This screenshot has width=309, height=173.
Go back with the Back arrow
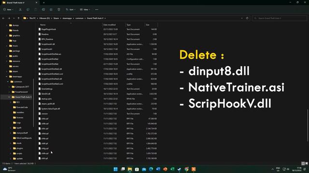3,18
